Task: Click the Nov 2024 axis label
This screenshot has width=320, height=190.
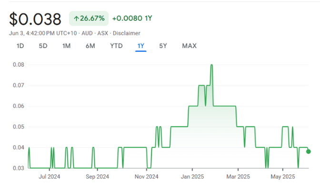Action: pyautogui.click(x=147, y=177)
